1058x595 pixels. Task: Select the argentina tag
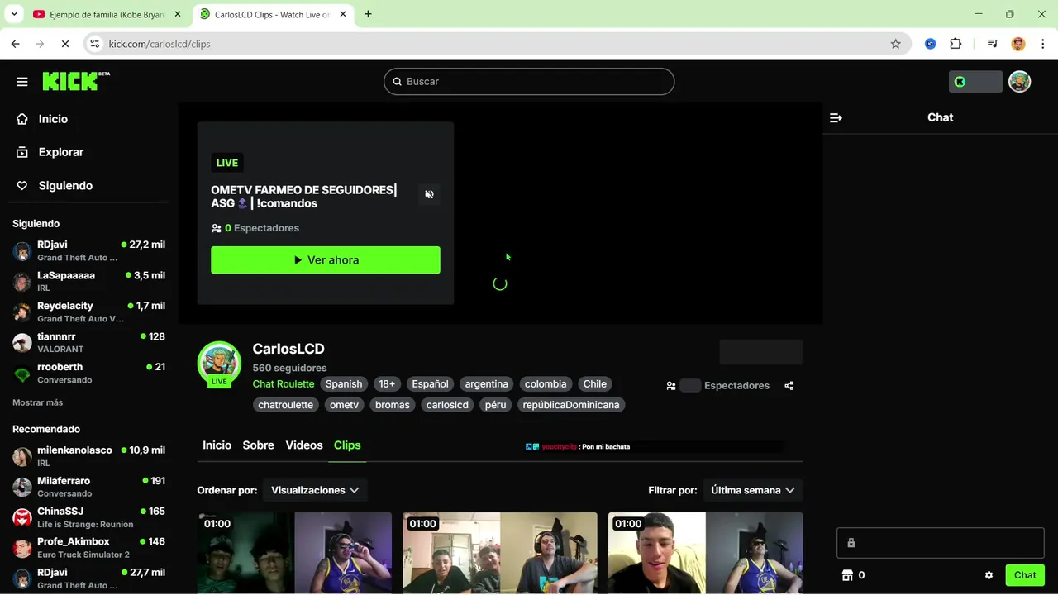[486, 384]
